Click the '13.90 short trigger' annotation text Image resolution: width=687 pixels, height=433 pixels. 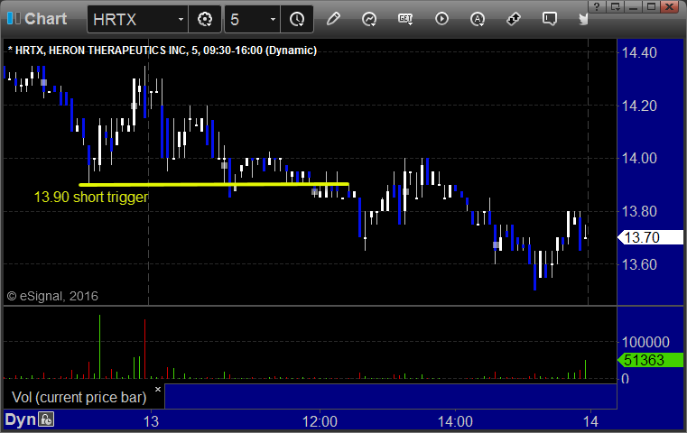pos(91,197)
